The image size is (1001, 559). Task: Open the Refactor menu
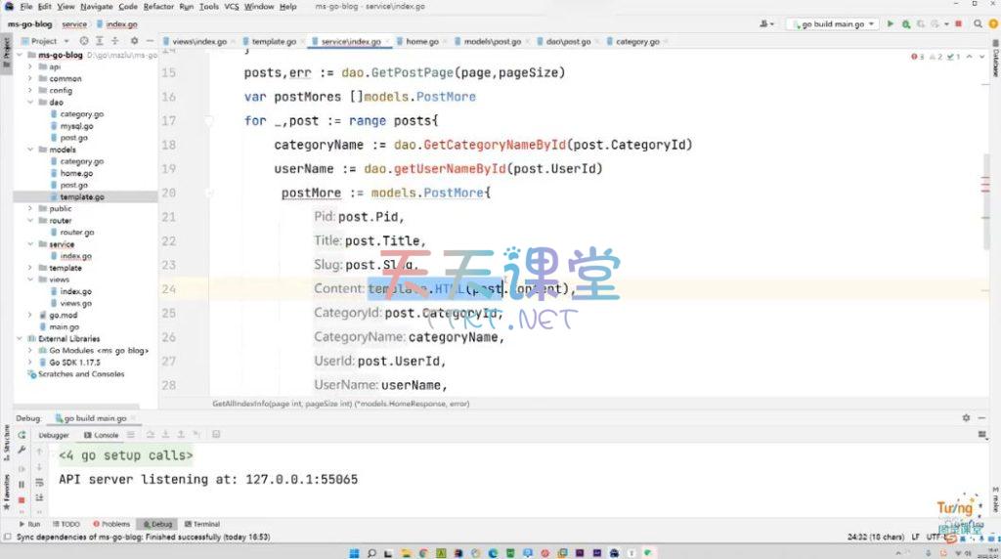[x=158, y=7]
